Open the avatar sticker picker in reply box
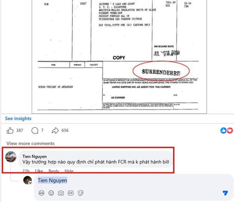The width and height of the screenshot is (234, 202). (x=41, y=193)
